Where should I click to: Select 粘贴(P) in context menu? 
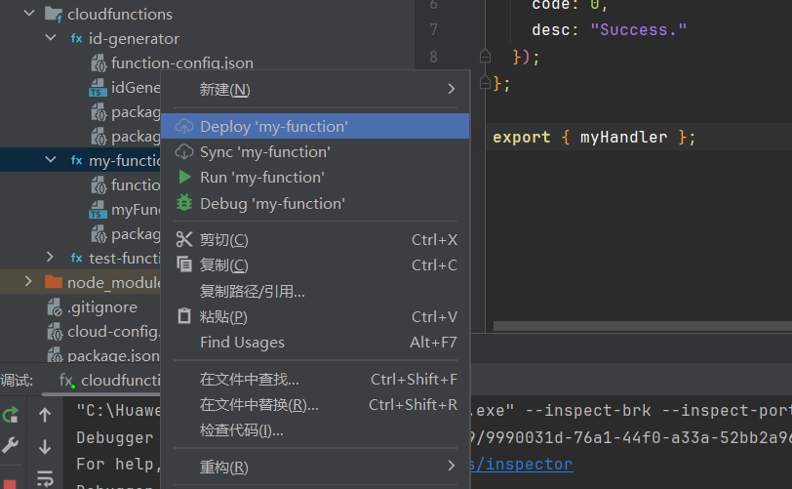click(315, 316)
